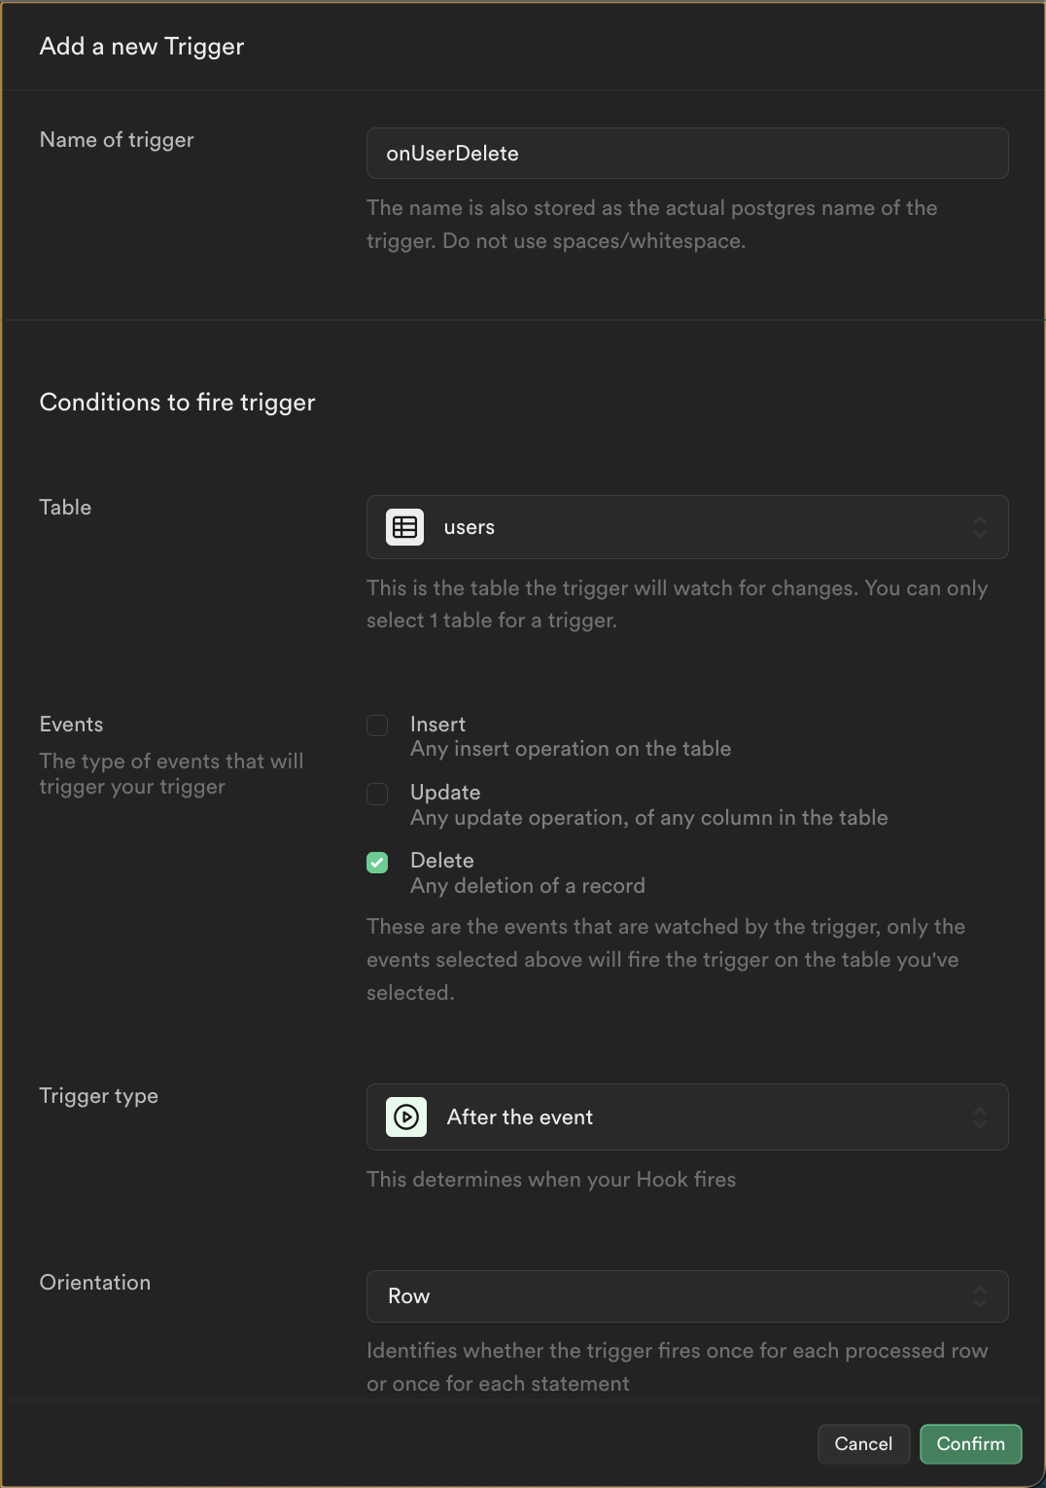Click the chevron on the users table selector
The width and height of the screenshot is (1046, 1488).
982,527
